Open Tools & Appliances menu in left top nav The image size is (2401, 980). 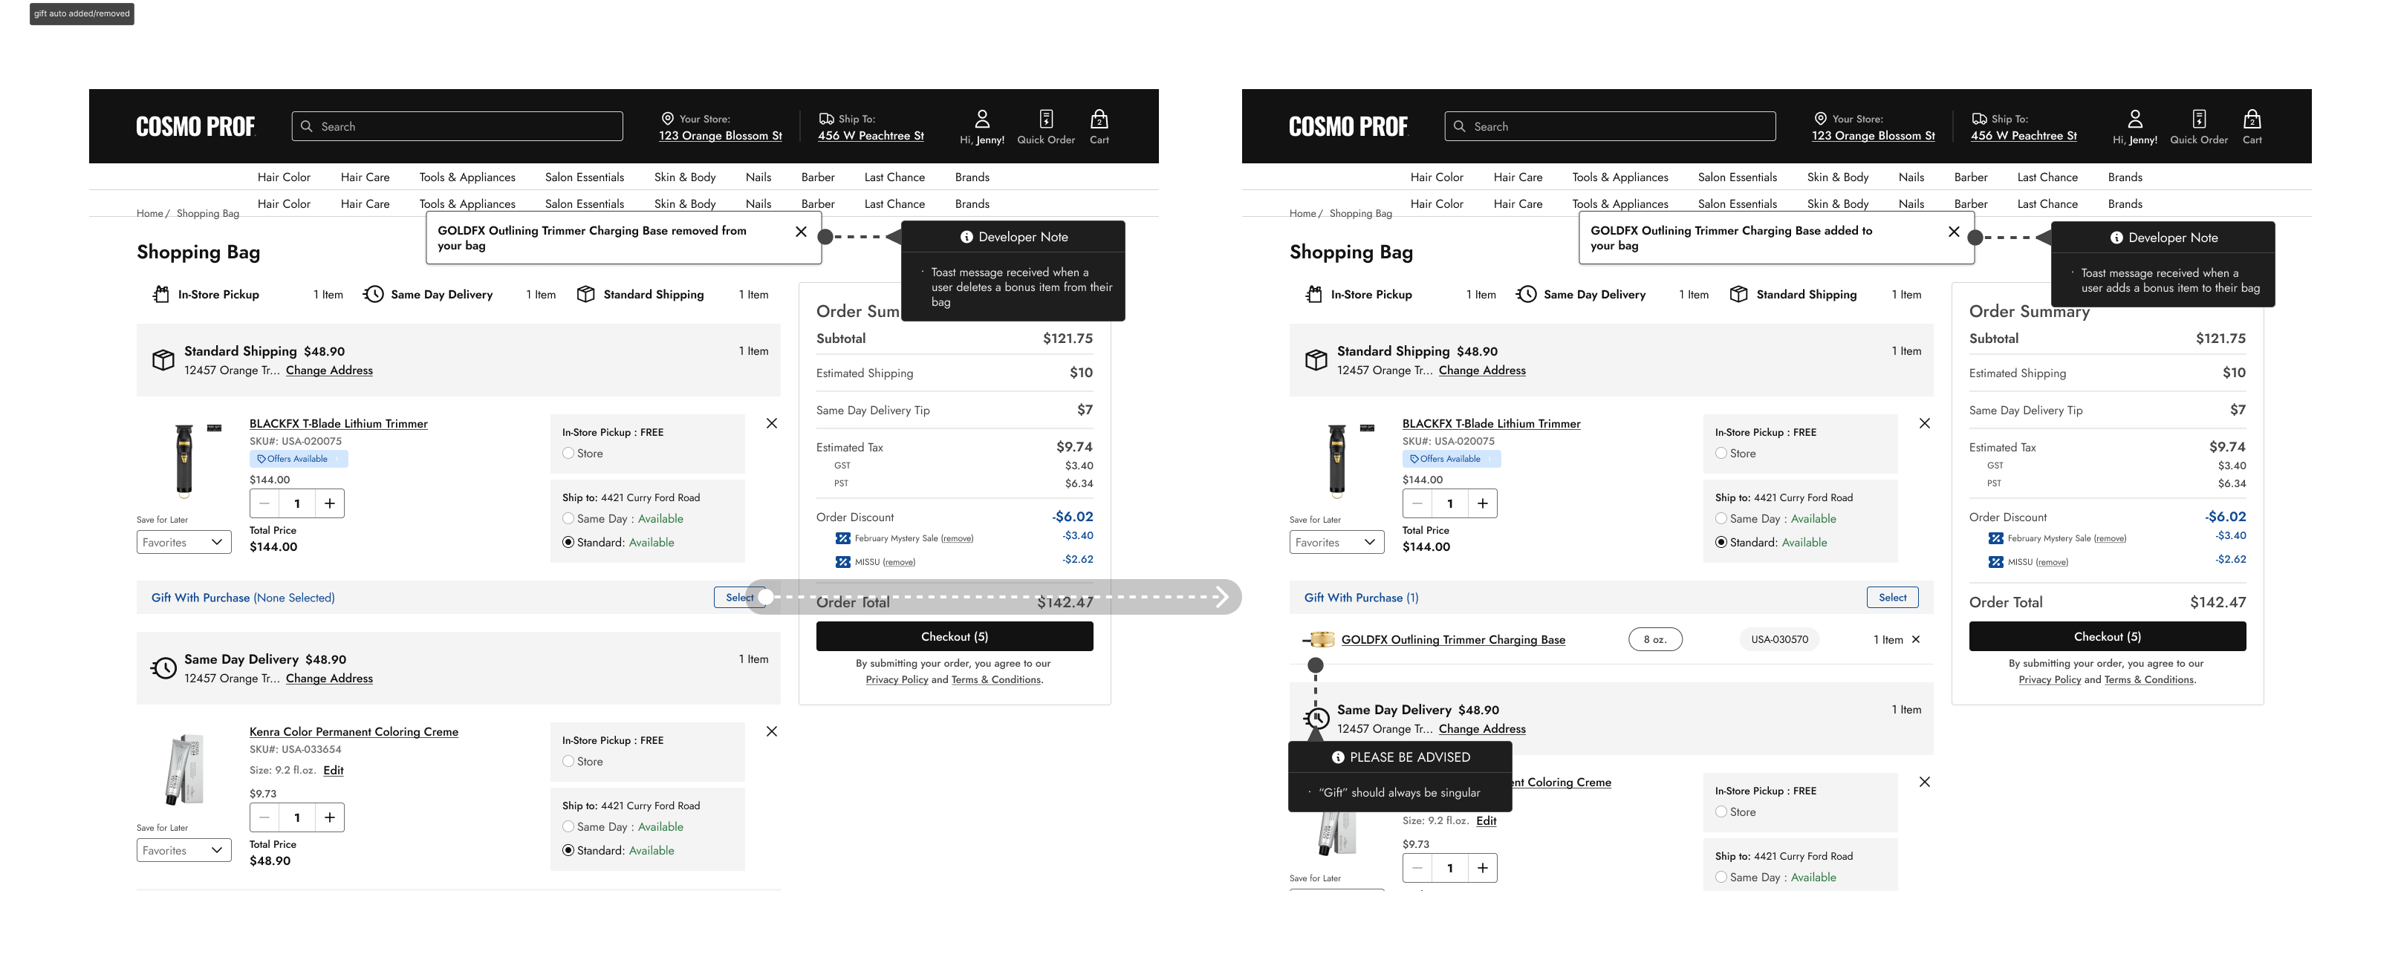coord(467,177)
